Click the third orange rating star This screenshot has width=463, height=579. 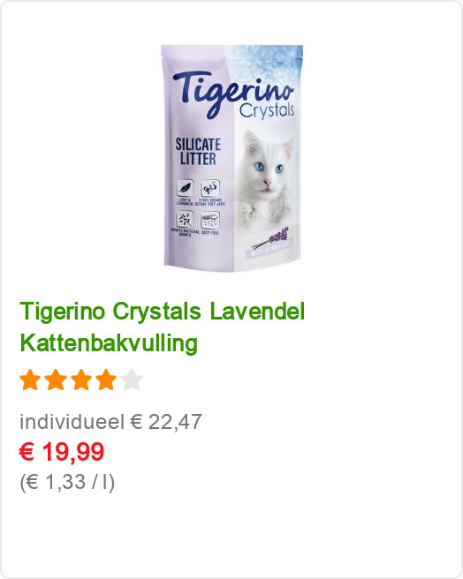click(x=81, y=380)
